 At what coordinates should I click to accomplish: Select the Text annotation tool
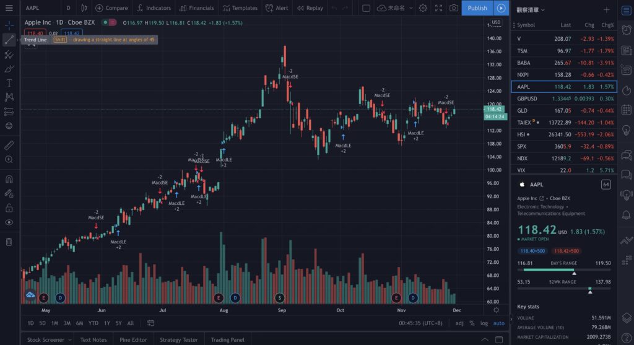(9, 83)
